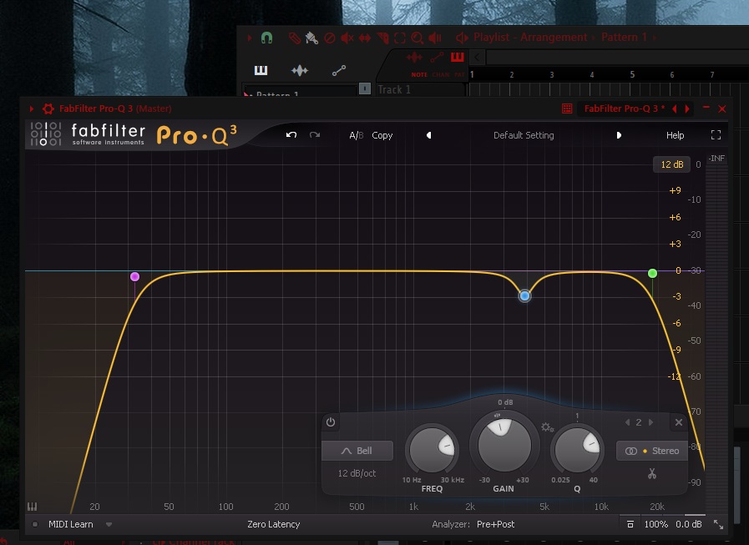The height and width of the screenshot is (545, 749).
Task: Open the Help menu
Action: tap(675, 135)
